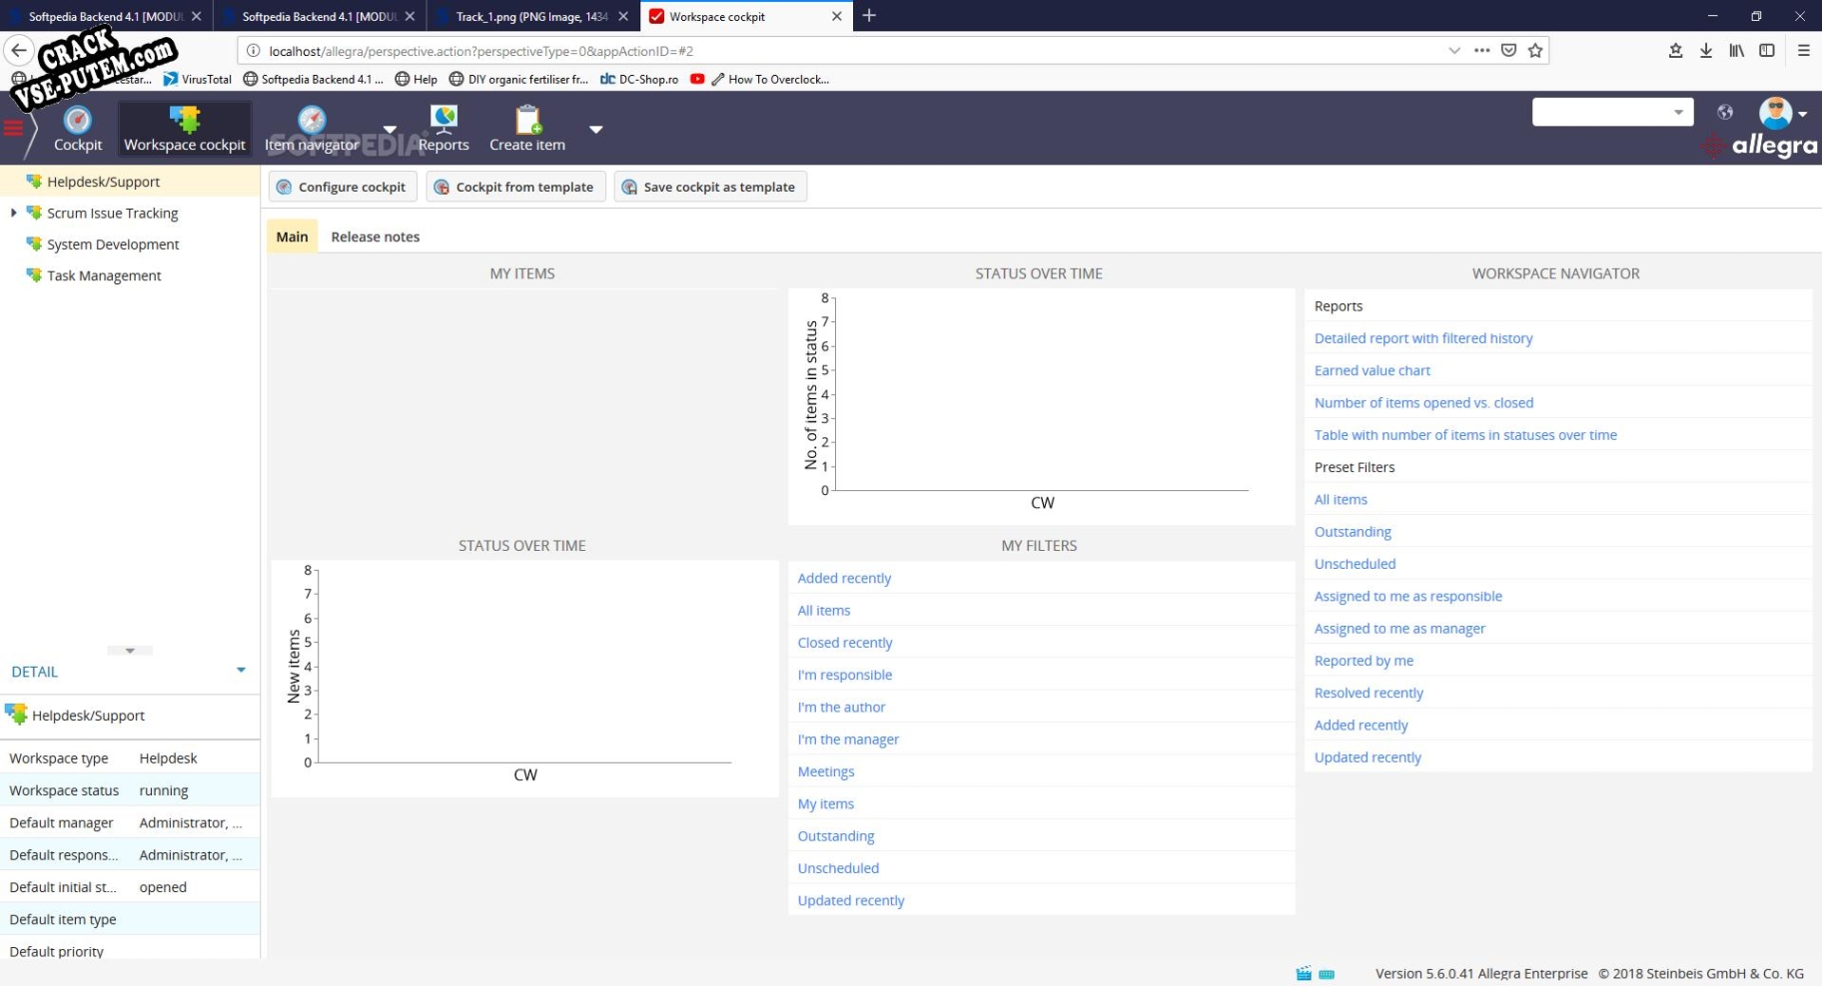Select the Workspace cockpit browser tab

click(x=746, y=16)
